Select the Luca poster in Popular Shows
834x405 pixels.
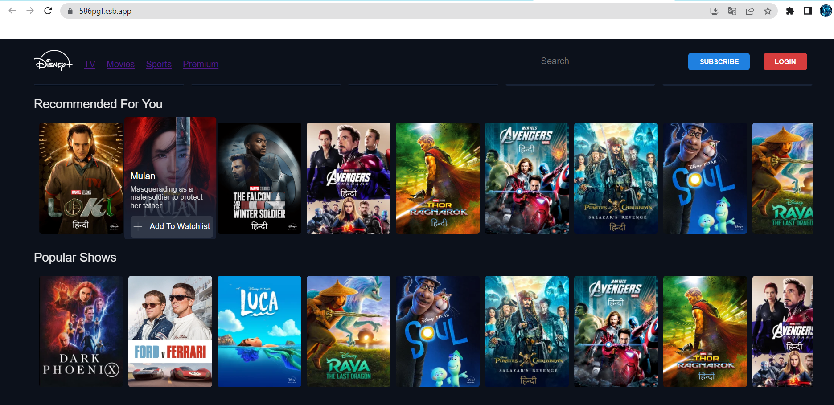pos(259,331)
